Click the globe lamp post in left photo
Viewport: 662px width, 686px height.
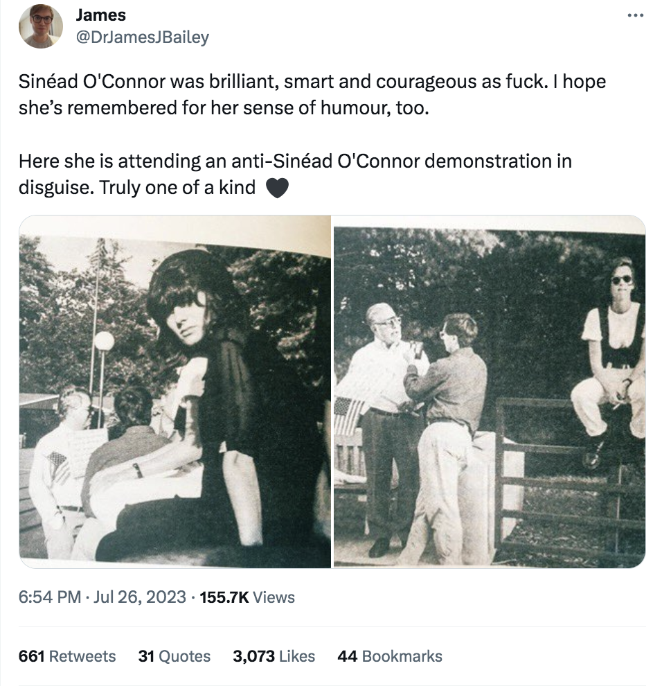tap(104, 340)
